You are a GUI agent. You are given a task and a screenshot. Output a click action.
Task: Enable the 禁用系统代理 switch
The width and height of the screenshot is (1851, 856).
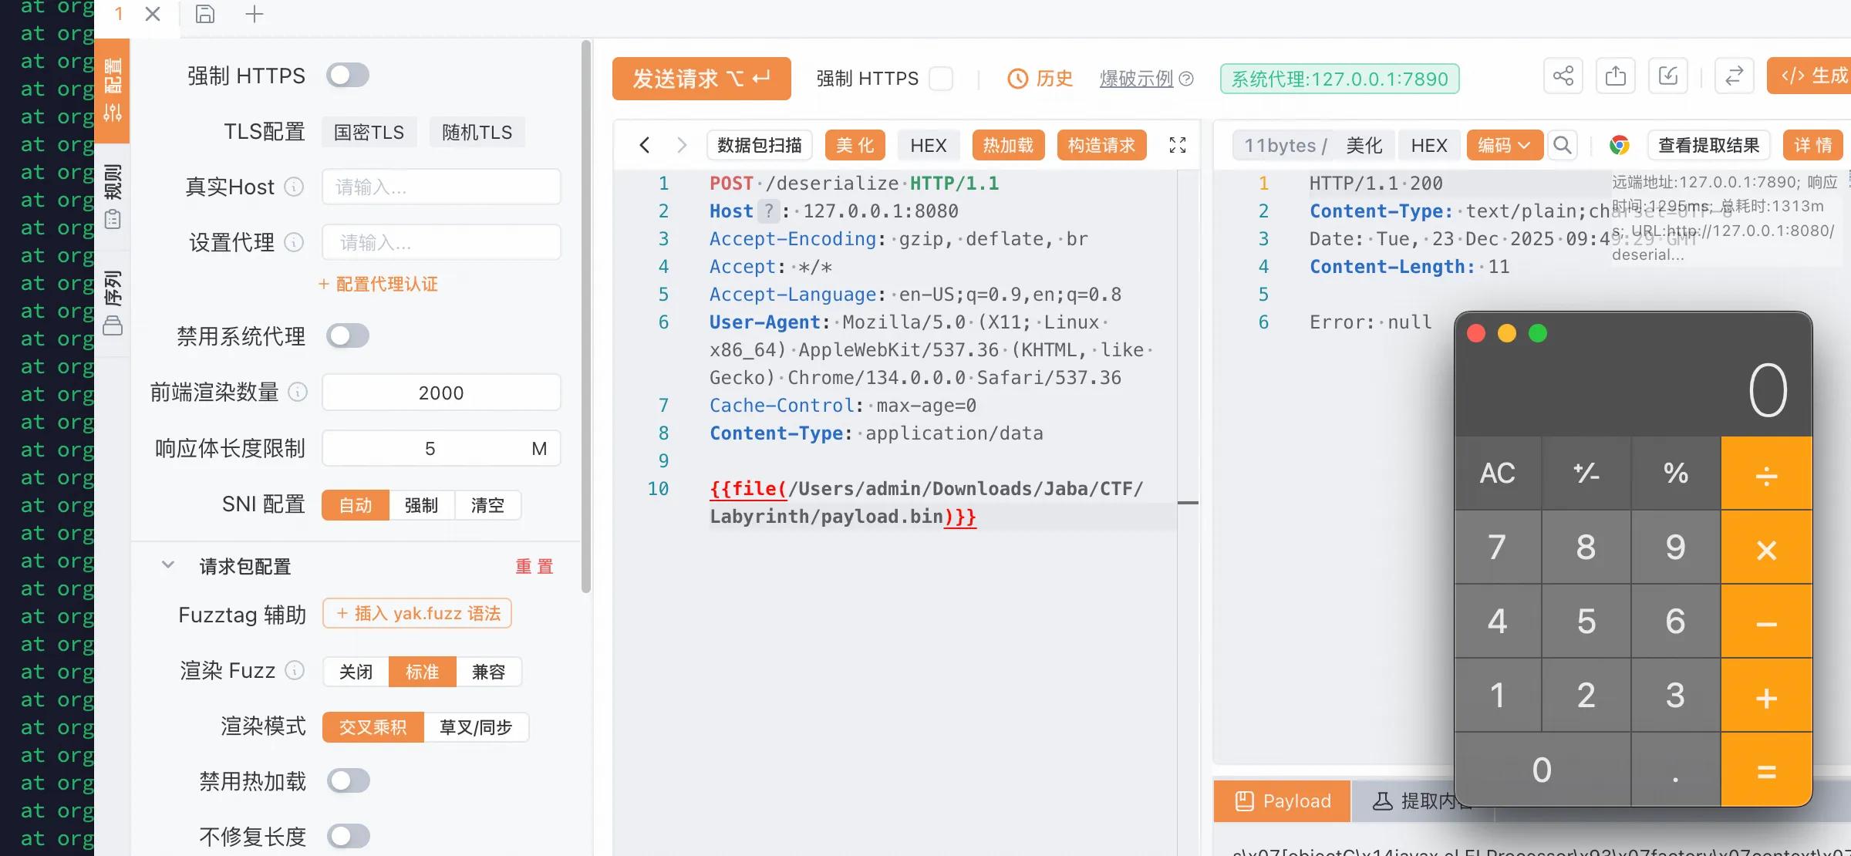pos(347,336)
